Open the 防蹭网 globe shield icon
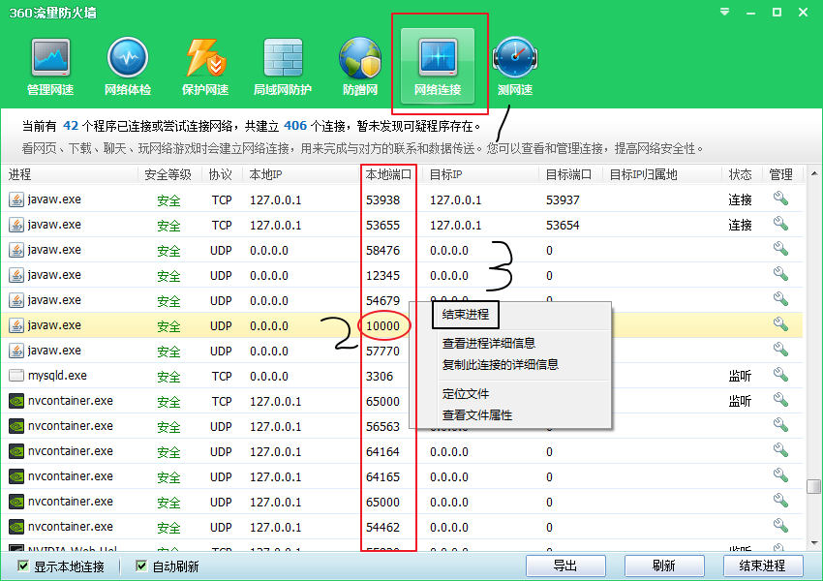The height and width of the screenshot is (581, 823). point(360,67)
